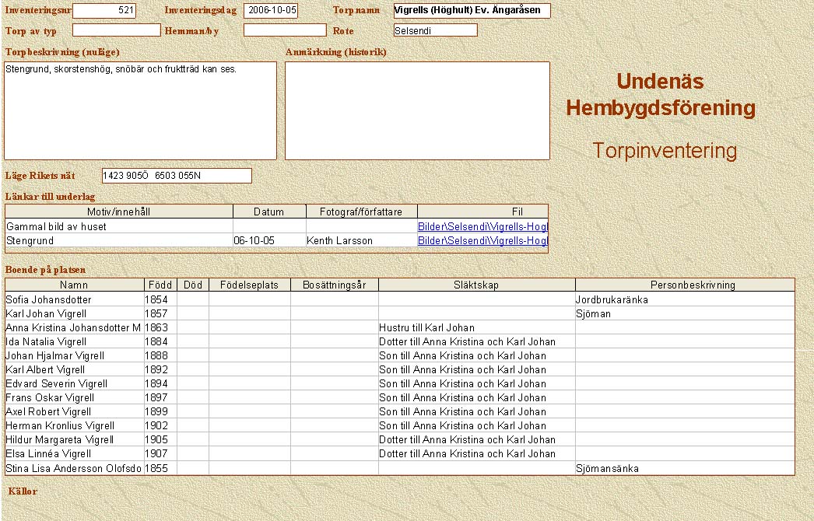Click inside the Torpbeskrivning text area
This screenshot has width=814, height=521.
point(140,110)
